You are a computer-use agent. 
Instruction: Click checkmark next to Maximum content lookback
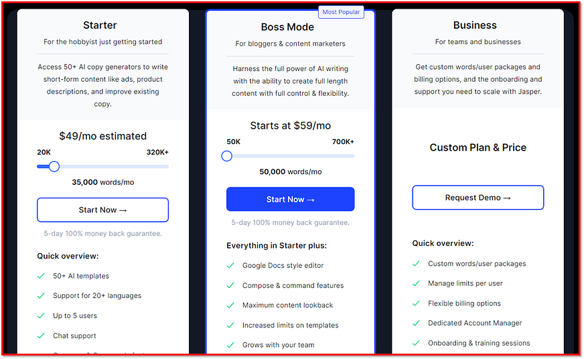point(231,305)
